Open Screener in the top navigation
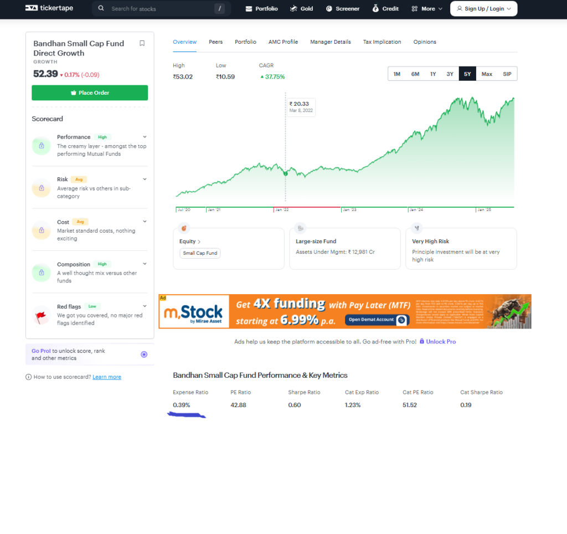 (342, 9)
